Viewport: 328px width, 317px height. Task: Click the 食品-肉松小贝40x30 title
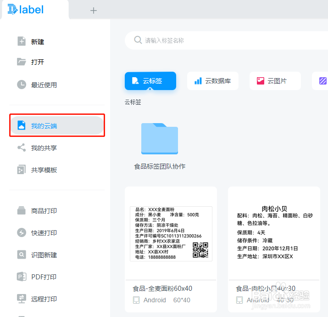pyautogui.click(x=266, y=289)
